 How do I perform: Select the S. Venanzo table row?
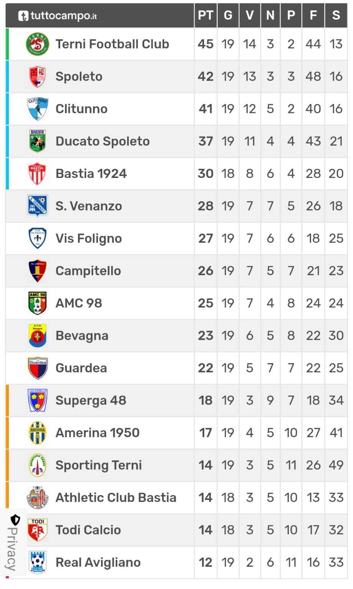176,206
